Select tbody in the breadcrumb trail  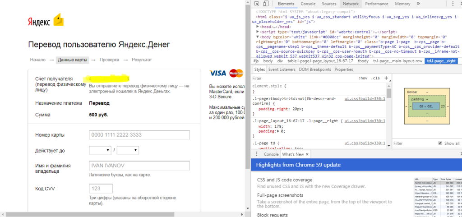[x=363, y=61]
